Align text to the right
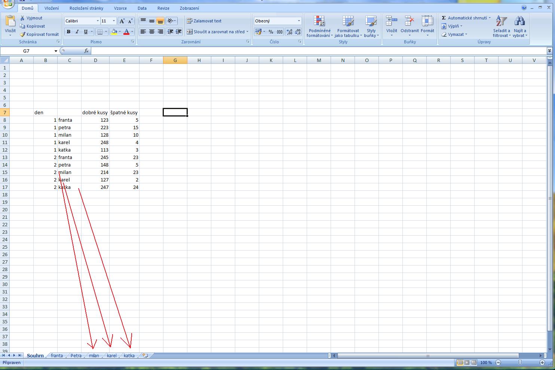The width and height of the screenshot is (555, 370). [160, 32]
